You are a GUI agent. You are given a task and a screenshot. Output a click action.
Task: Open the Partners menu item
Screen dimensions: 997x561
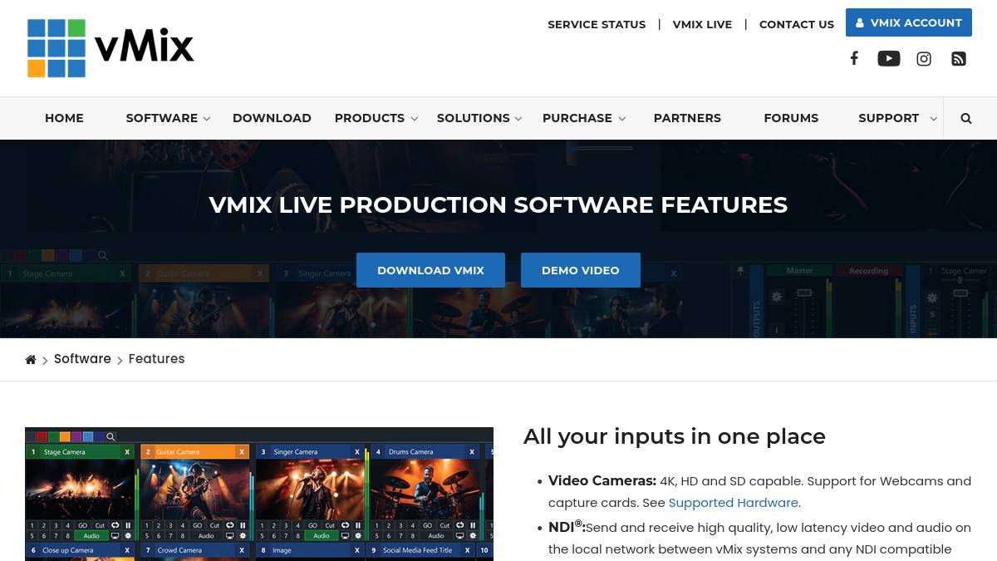coord(687,118)
